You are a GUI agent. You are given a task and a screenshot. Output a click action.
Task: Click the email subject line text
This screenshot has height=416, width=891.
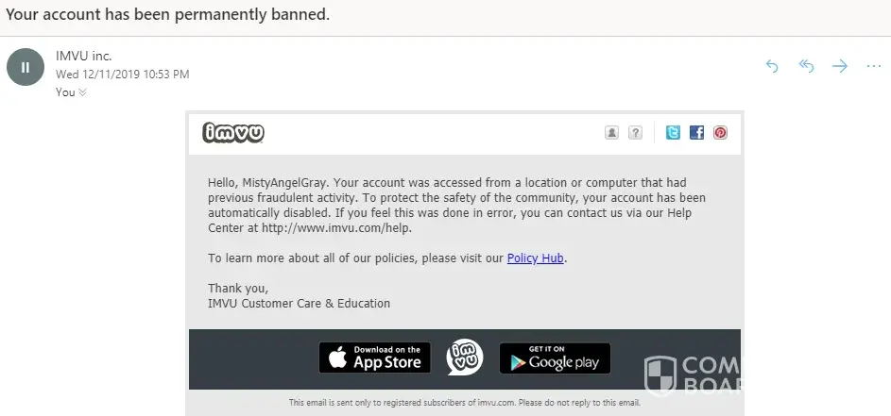click(x=168, y=16)
